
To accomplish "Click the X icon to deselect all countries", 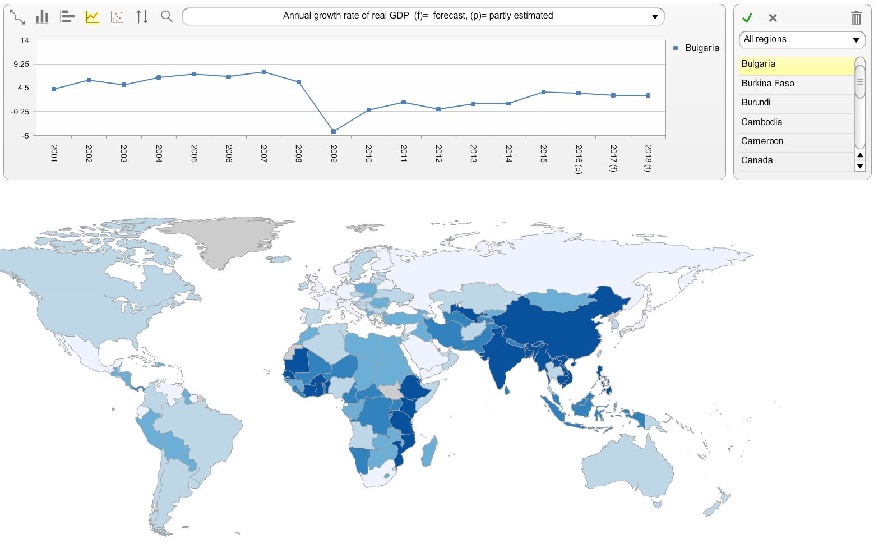I will 772,18.
